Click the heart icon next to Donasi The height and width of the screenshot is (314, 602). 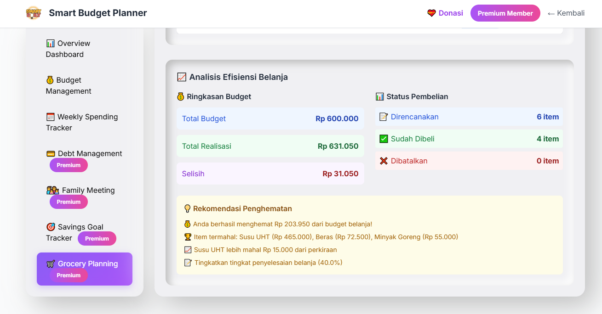[x=431, y=13]
